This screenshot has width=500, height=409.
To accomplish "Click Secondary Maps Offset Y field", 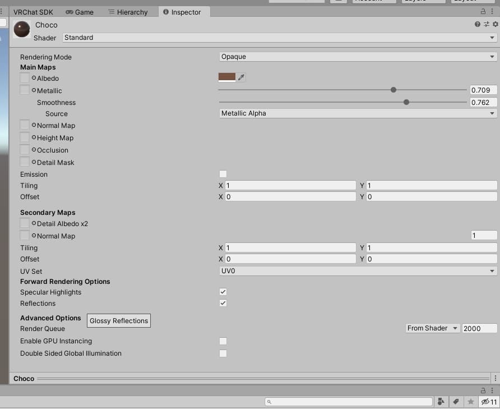I will [x=432, y=259].
